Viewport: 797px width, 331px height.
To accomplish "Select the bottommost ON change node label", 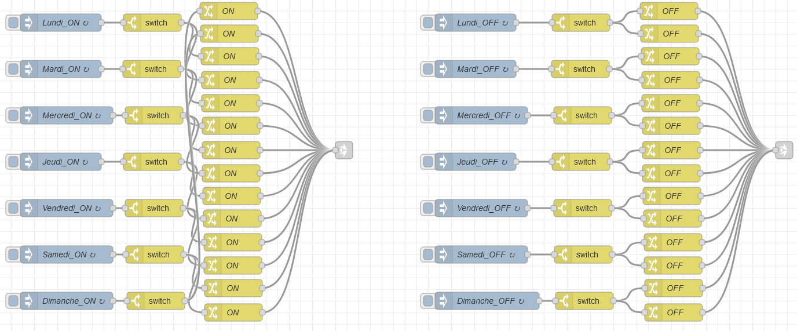I will 233,312.
